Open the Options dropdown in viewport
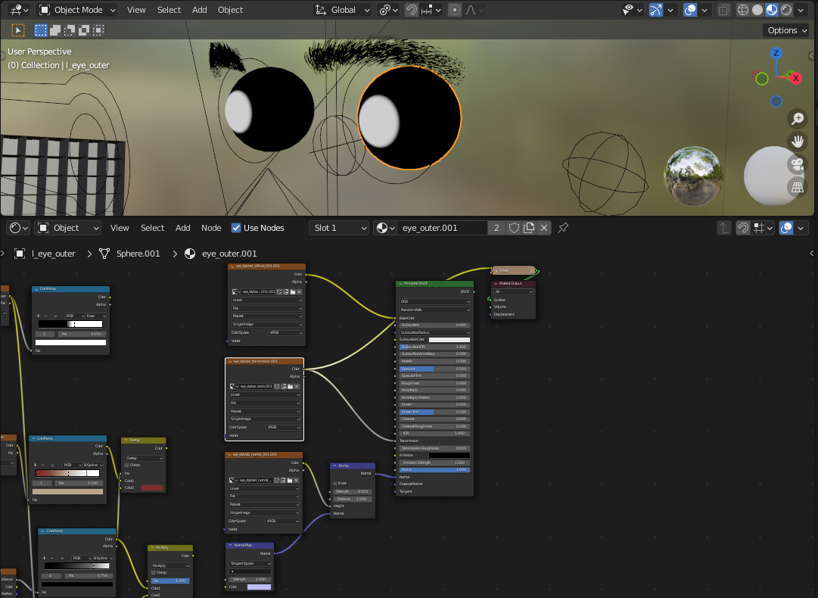 (787, 30)
